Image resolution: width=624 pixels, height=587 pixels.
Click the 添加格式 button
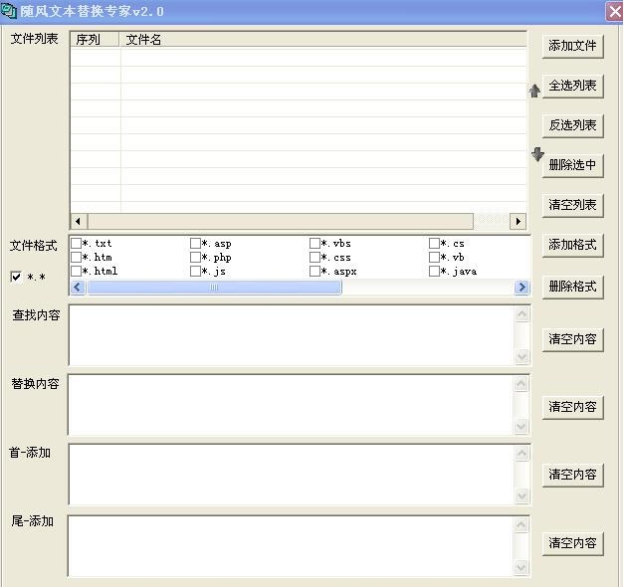573,245
